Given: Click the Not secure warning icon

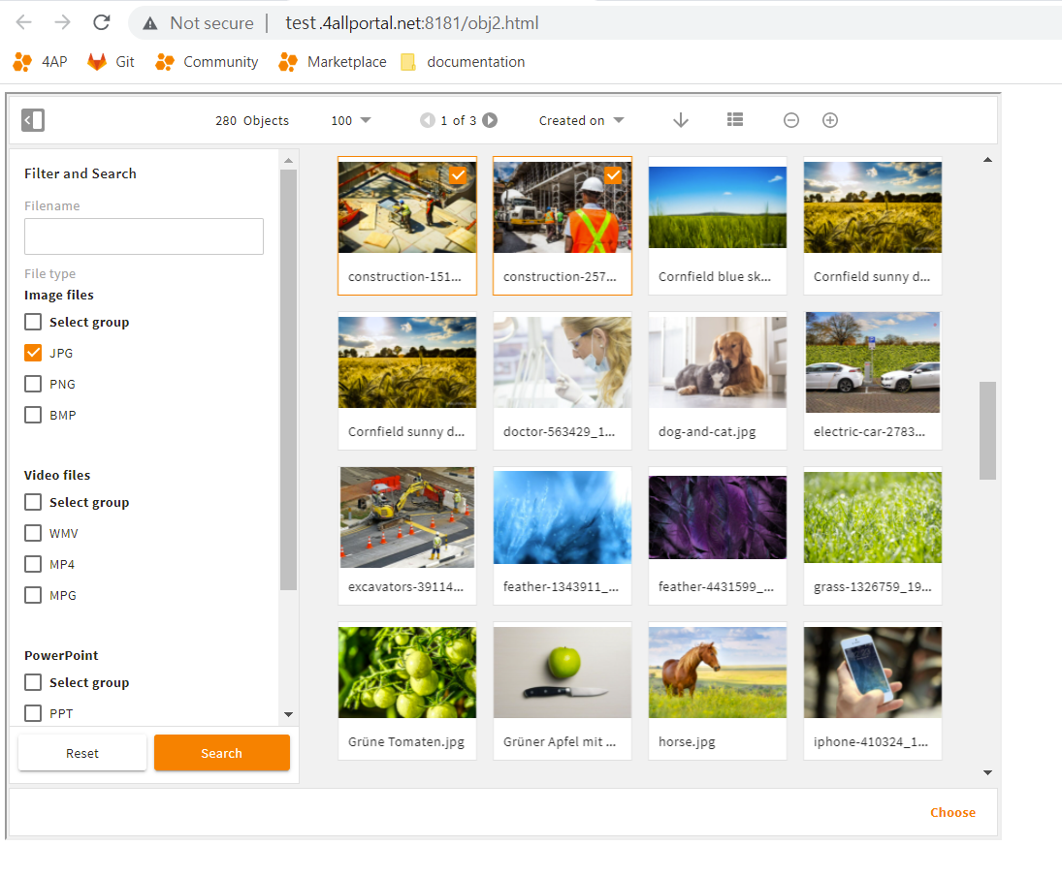Looking at the screenshot, I should pos(149,23).
